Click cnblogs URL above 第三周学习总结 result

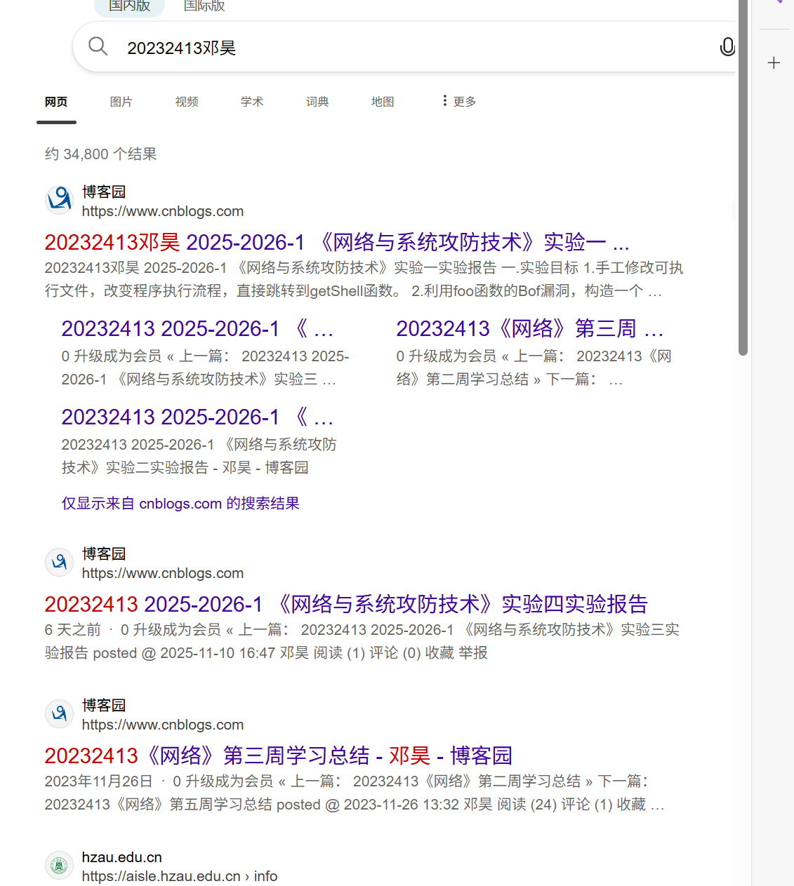pos(163,725)
